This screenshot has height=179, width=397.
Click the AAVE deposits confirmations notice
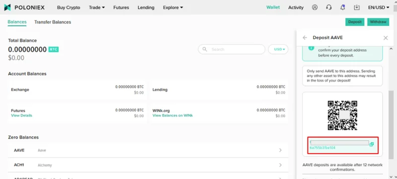coord(342,167)
